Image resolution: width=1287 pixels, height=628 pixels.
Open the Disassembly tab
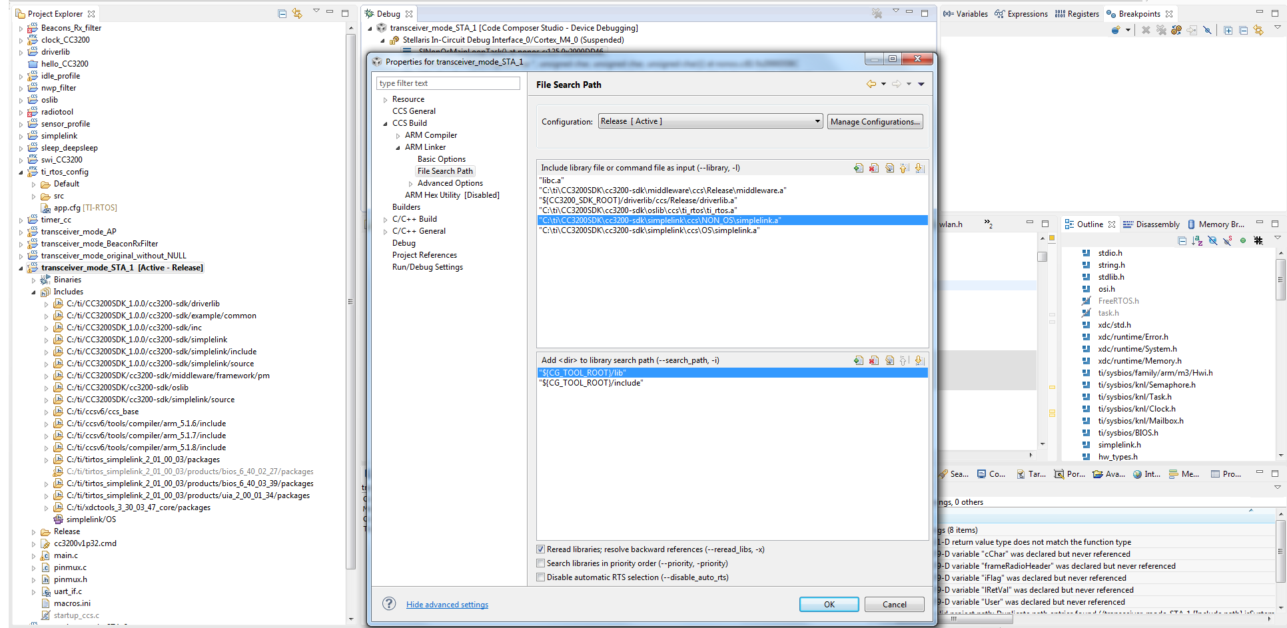(1151, 224)
